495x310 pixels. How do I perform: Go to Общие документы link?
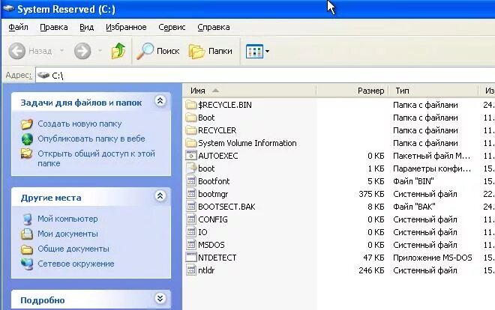click(x=73, y=249)
